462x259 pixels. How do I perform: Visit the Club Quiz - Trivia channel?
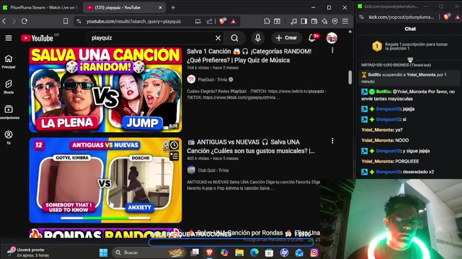click(213, 170)
